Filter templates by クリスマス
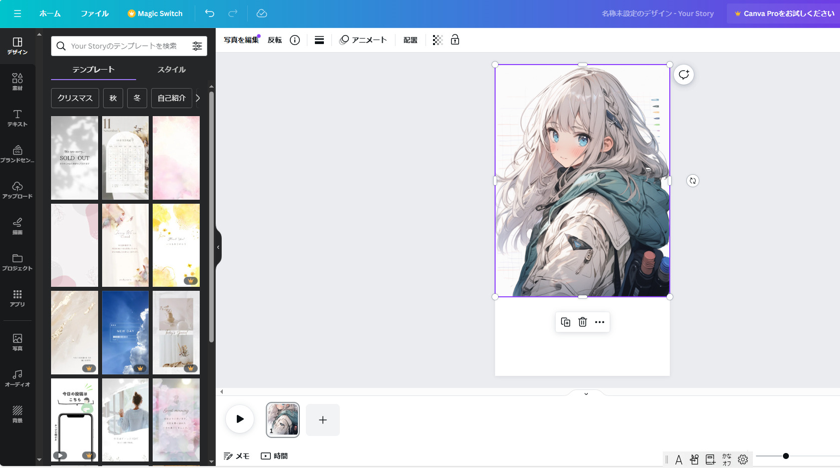The image size is (840, 468). coord(75,98)
